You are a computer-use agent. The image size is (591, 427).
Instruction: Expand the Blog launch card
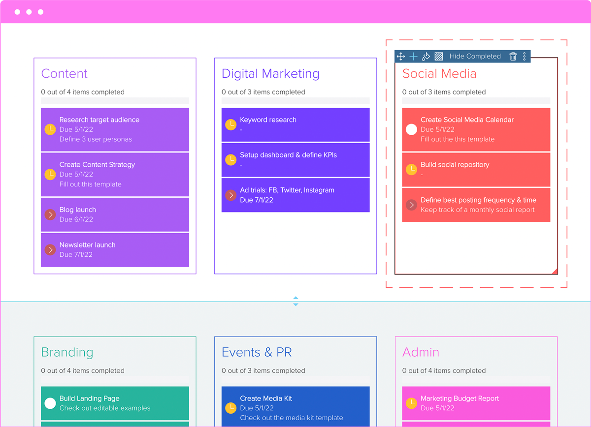50,214
